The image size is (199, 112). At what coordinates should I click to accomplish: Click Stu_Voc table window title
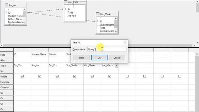(12, 5)
